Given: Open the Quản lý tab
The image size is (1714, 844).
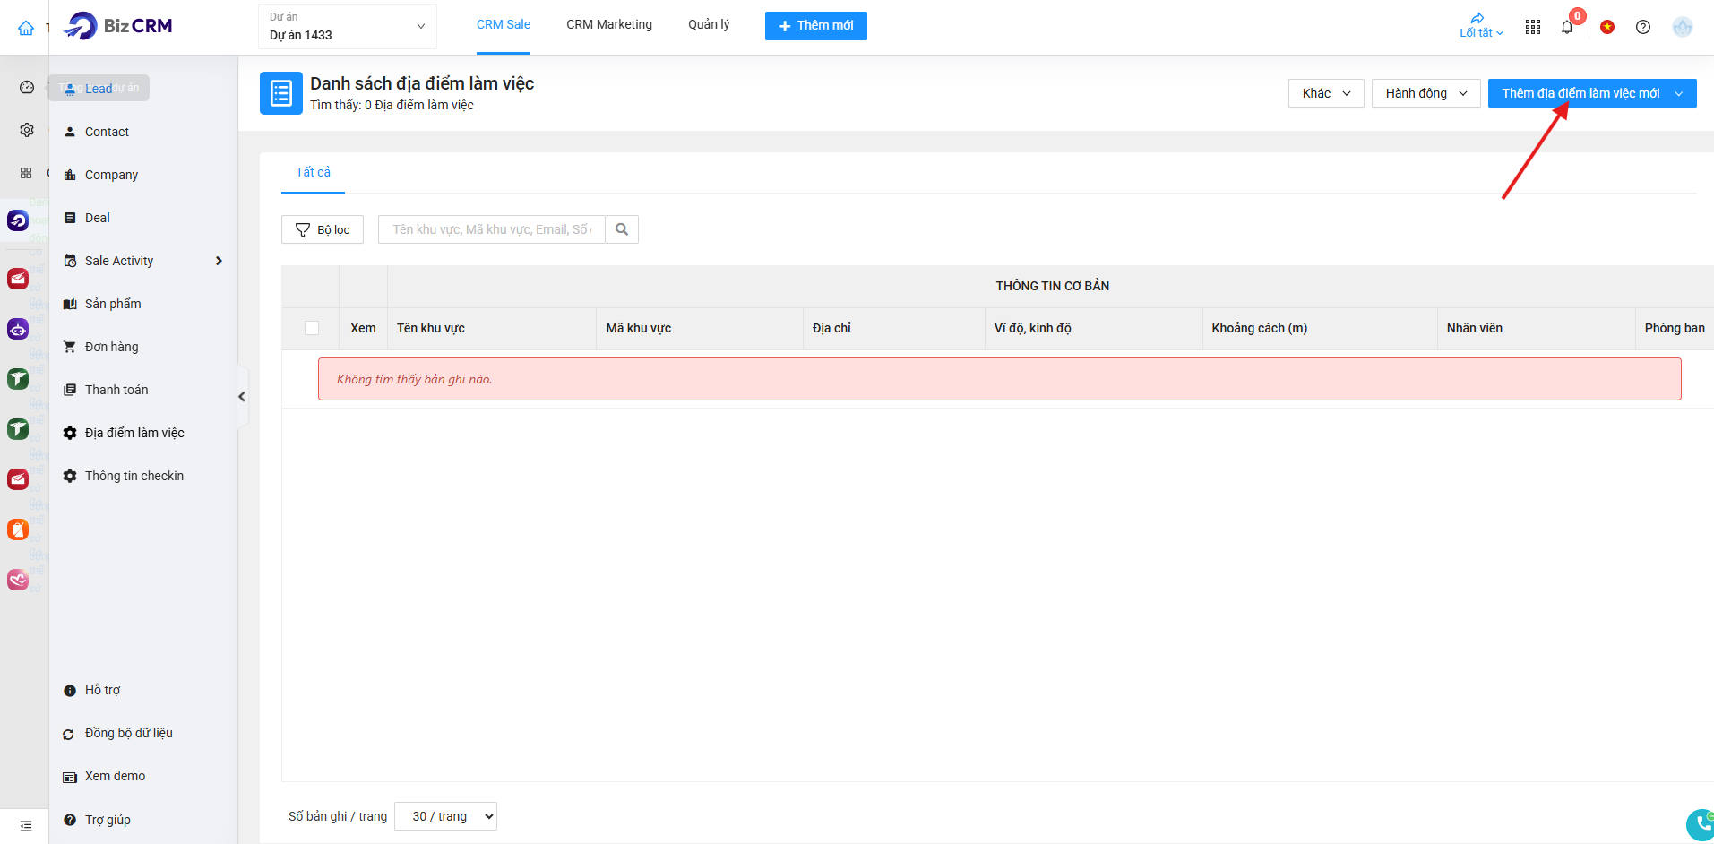Looking at the screenshot, I should click(709, 25).
